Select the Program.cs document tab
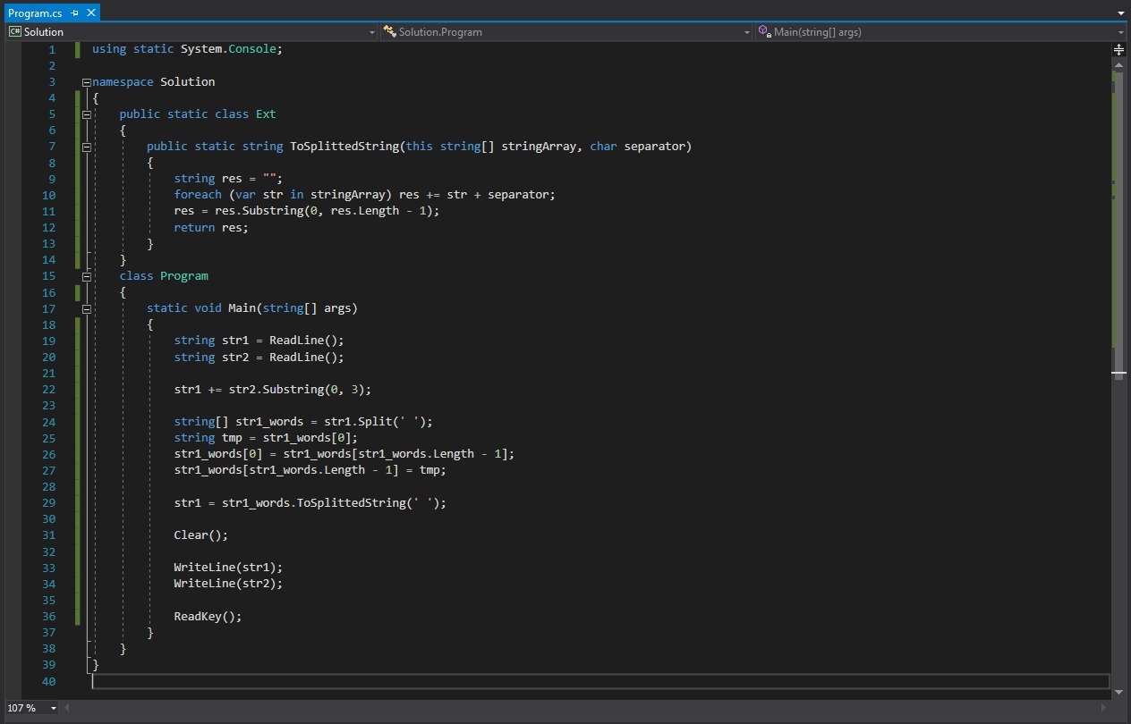 pos(35,13)
